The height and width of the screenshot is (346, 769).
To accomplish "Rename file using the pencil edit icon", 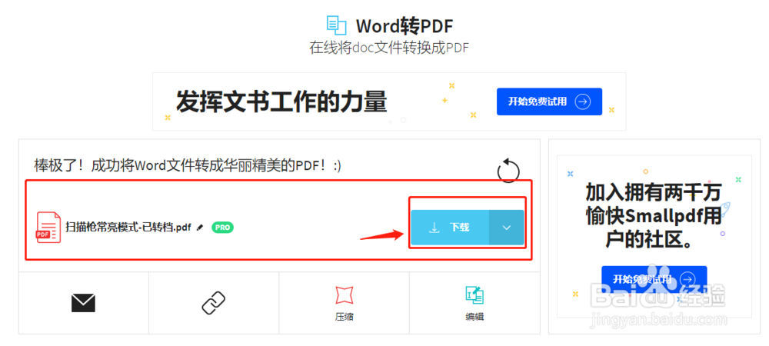I will pos(199,228).
